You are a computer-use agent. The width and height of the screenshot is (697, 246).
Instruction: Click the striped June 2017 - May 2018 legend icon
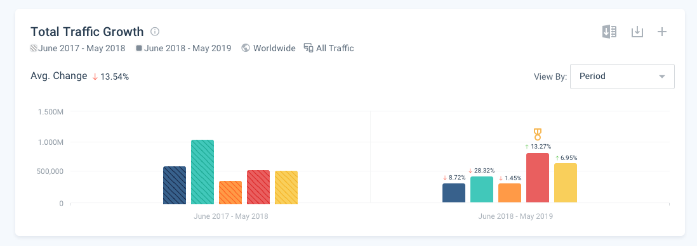tap(34, 48)
